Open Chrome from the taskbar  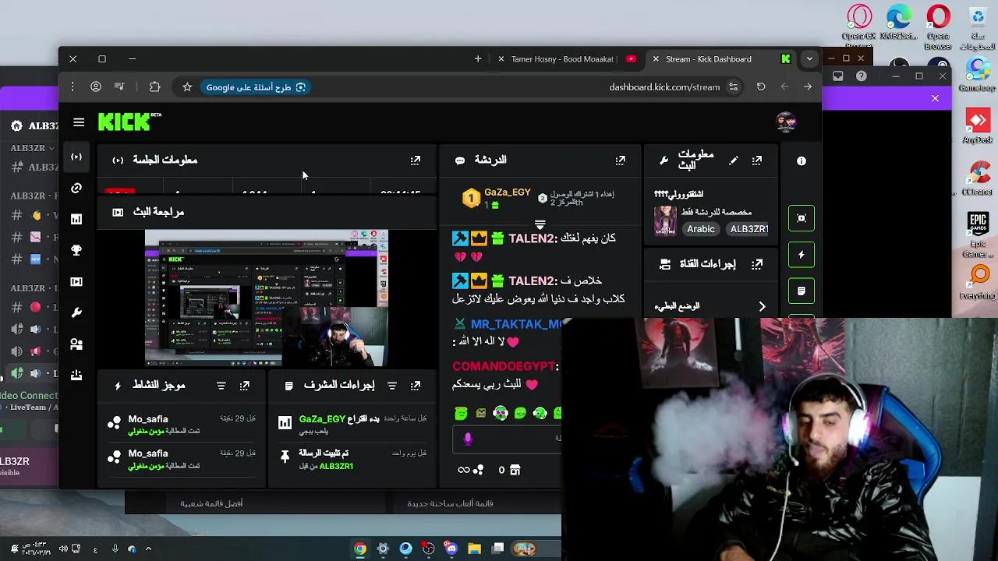tap(360, 549)
